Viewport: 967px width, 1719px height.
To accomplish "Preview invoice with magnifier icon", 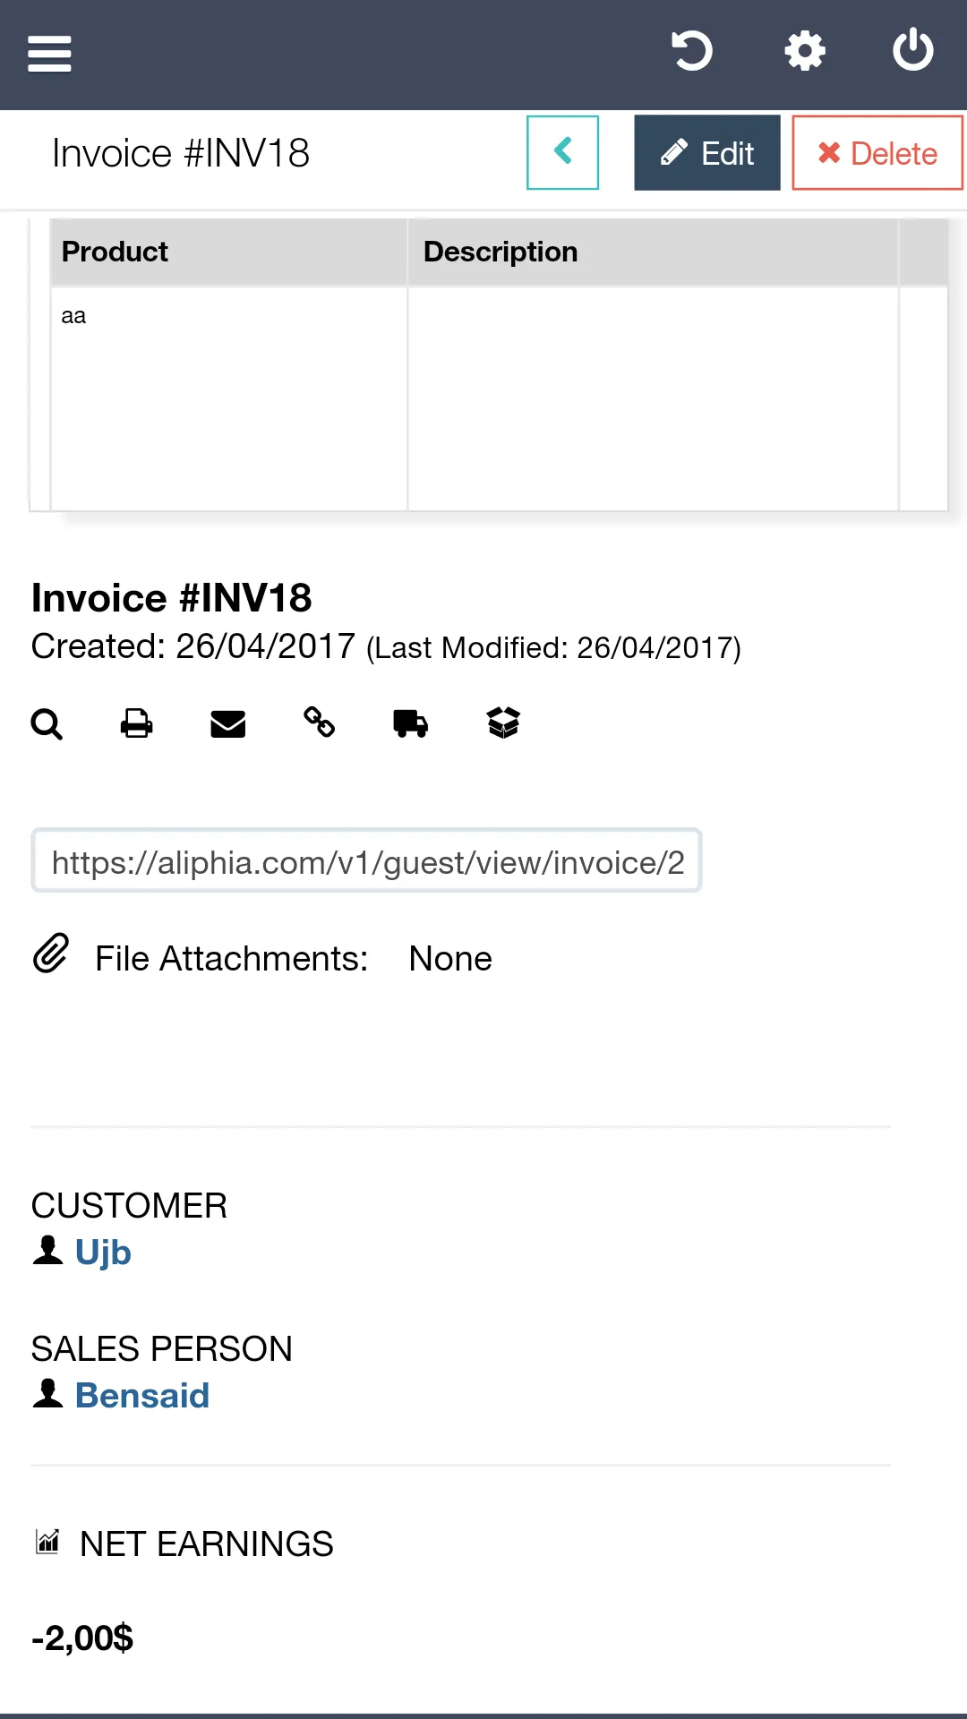I will coord(47,723).
